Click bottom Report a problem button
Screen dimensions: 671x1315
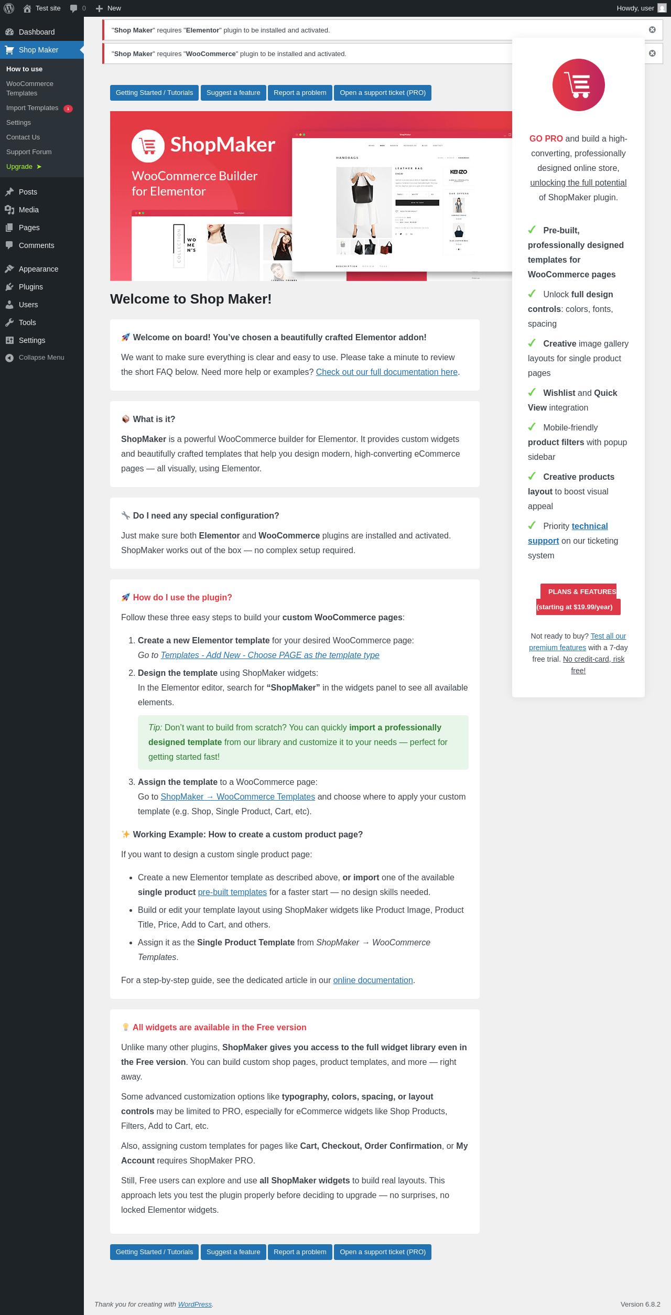coord(300,1252)
